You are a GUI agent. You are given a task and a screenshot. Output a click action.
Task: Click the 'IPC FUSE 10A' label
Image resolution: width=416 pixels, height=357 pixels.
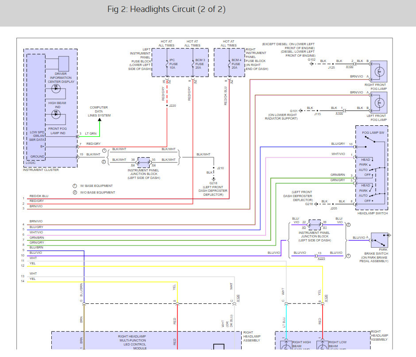point(173,64)
